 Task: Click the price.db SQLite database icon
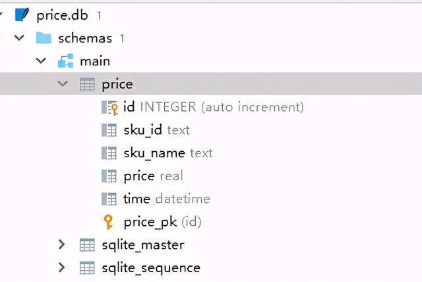(x=22, y=15)
